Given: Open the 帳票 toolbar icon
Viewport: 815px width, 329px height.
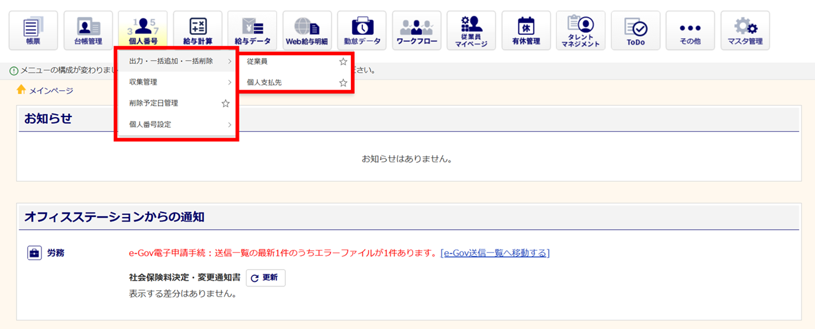Looking at the screenshot, I should (x=33, y=31).
